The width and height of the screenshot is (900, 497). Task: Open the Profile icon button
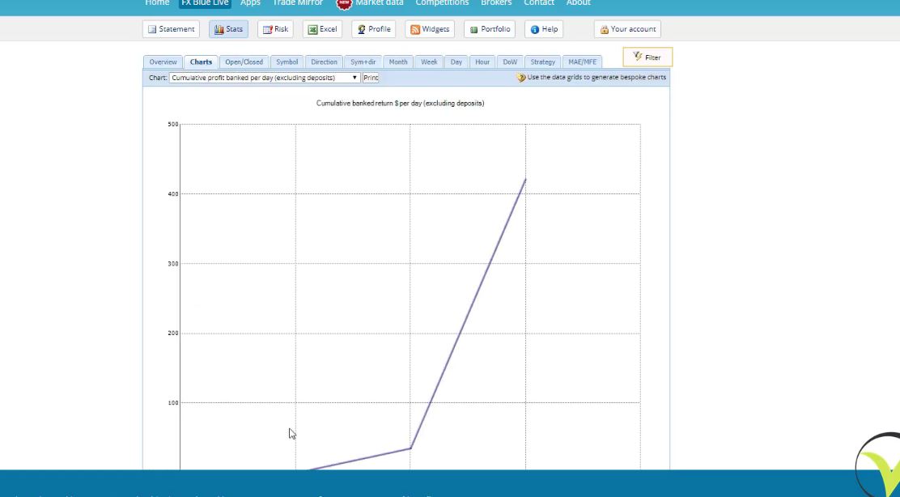(373, 29)
